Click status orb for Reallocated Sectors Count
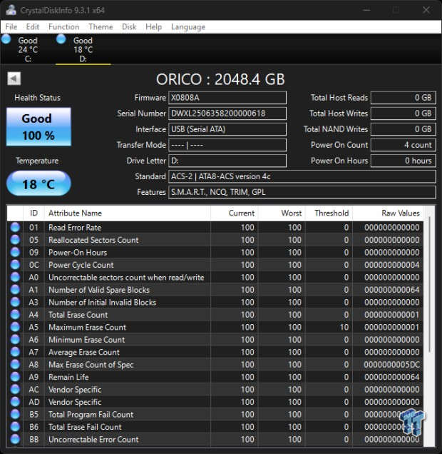The image size is (442, 454). click(15, 240)
